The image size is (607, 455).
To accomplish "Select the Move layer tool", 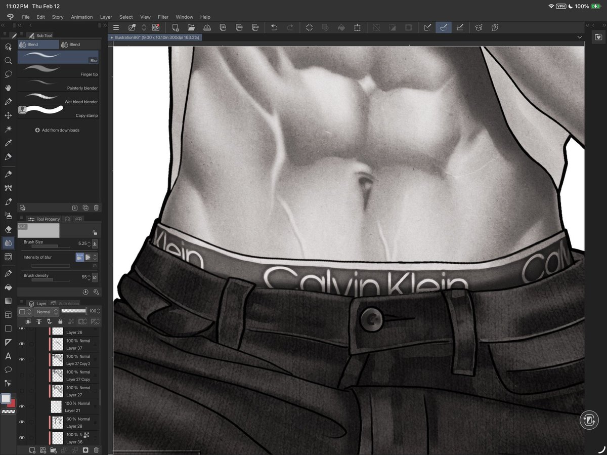I will [x=8, y=115].
